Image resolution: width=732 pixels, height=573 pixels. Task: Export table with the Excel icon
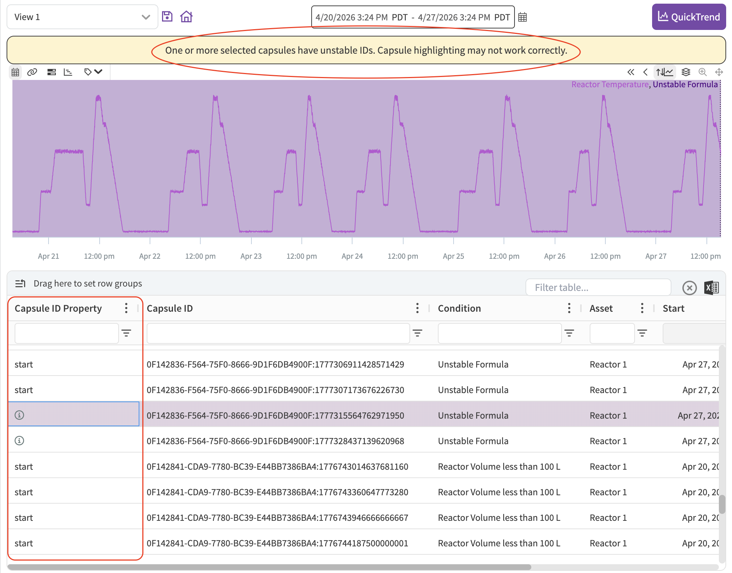(x=711, y=288)
